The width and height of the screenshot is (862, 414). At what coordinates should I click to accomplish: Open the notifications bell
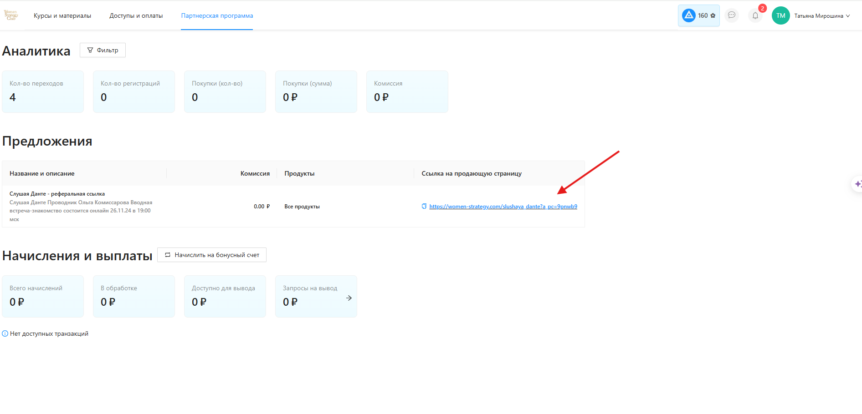tap(755, 15)
